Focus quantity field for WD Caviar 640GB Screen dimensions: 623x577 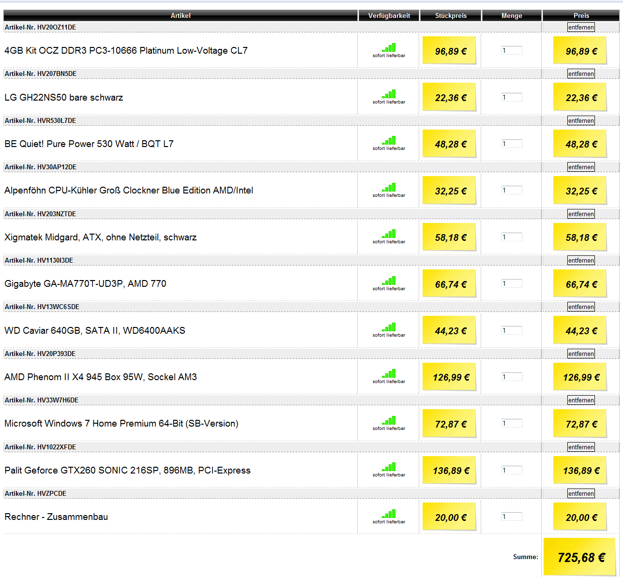pos(512,330)
